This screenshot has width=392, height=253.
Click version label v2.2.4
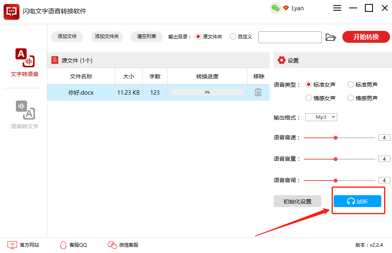coord(369,245)
